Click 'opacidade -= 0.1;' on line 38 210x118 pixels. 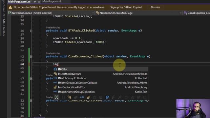point(67,38)
